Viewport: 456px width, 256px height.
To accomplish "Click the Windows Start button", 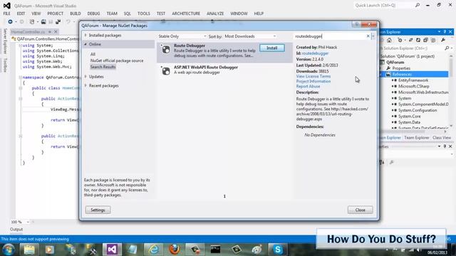I will [9, 250].
